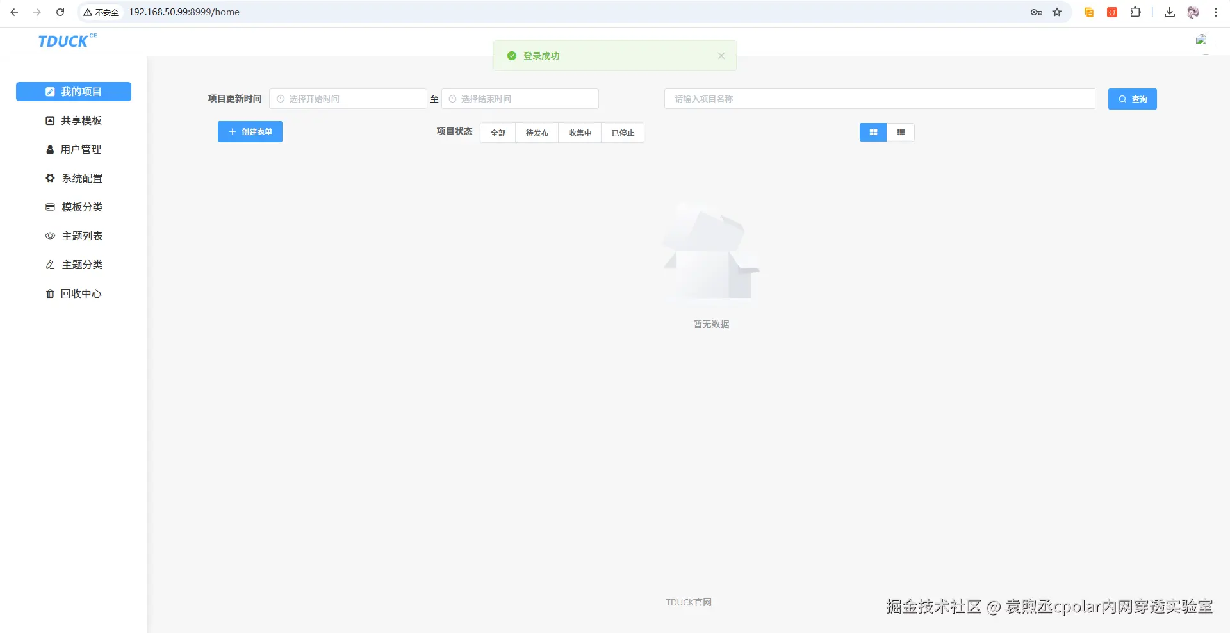
Task: Reload the current page
Action: [x=60, y=12]
